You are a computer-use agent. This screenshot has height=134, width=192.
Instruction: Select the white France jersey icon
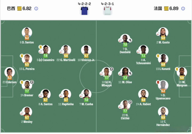pos(107,10)
